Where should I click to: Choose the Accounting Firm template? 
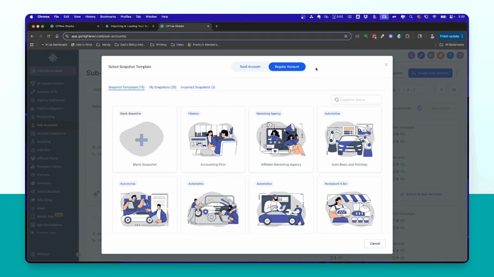[x=213, y=140]
